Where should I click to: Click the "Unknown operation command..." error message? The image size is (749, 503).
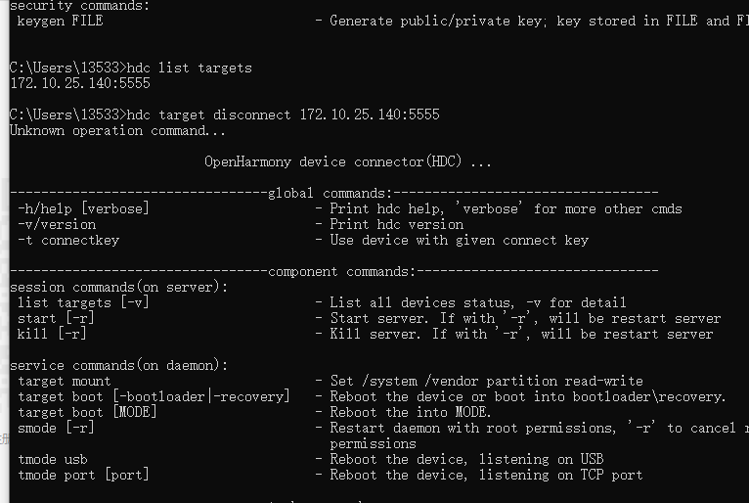tap(117, 130)
